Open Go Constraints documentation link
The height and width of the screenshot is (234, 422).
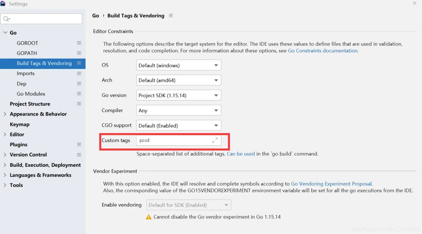coord(322,51)
